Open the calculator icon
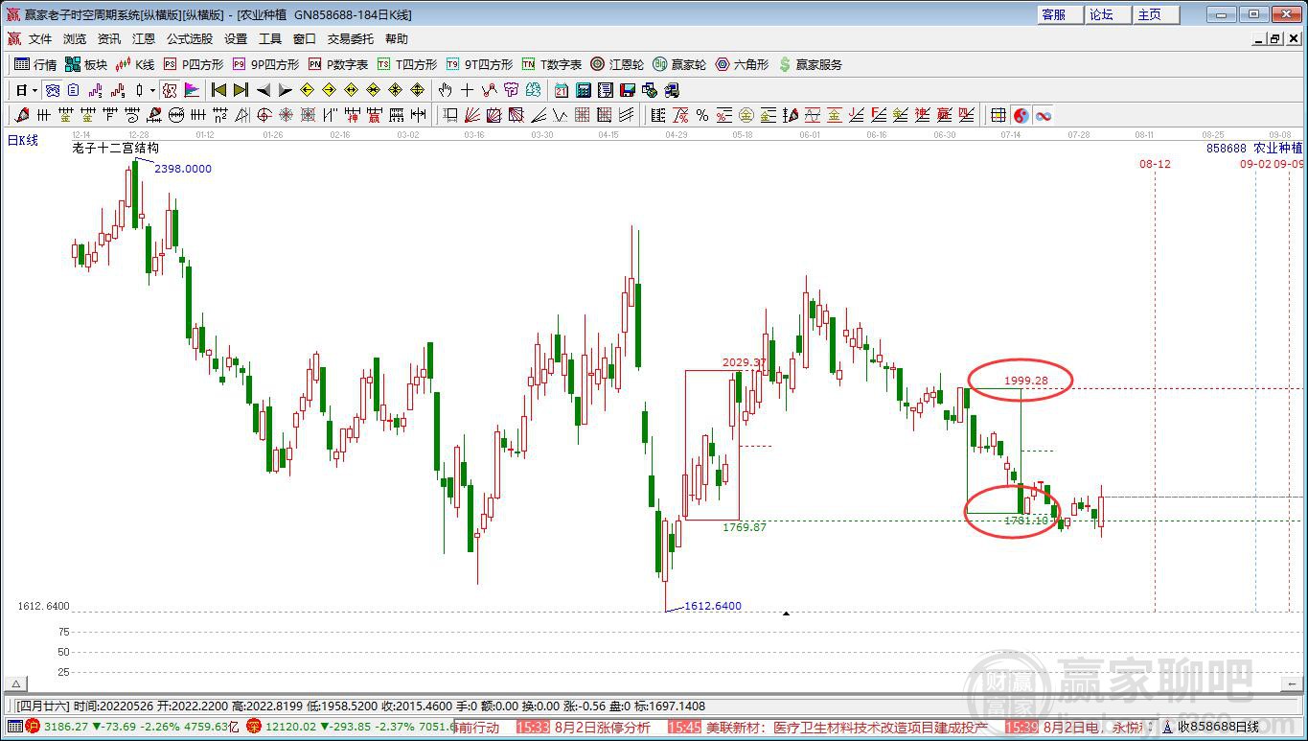The image size is (1308, 741). [584, 90]
